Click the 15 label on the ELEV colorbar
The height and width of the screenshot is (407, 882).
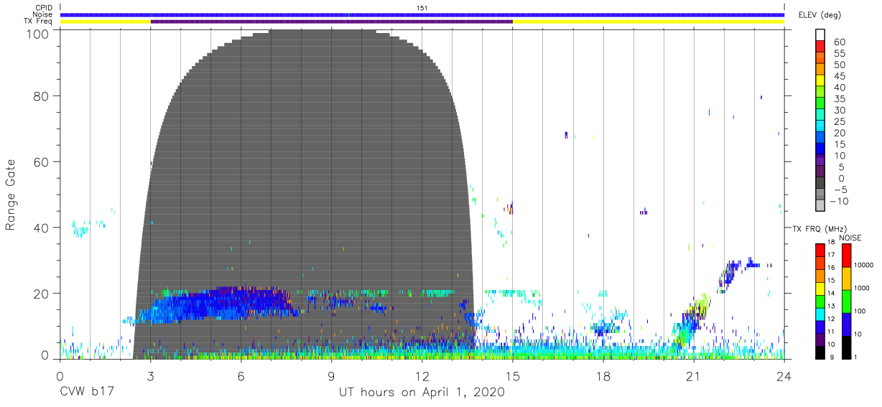click(x=840, y=144)
